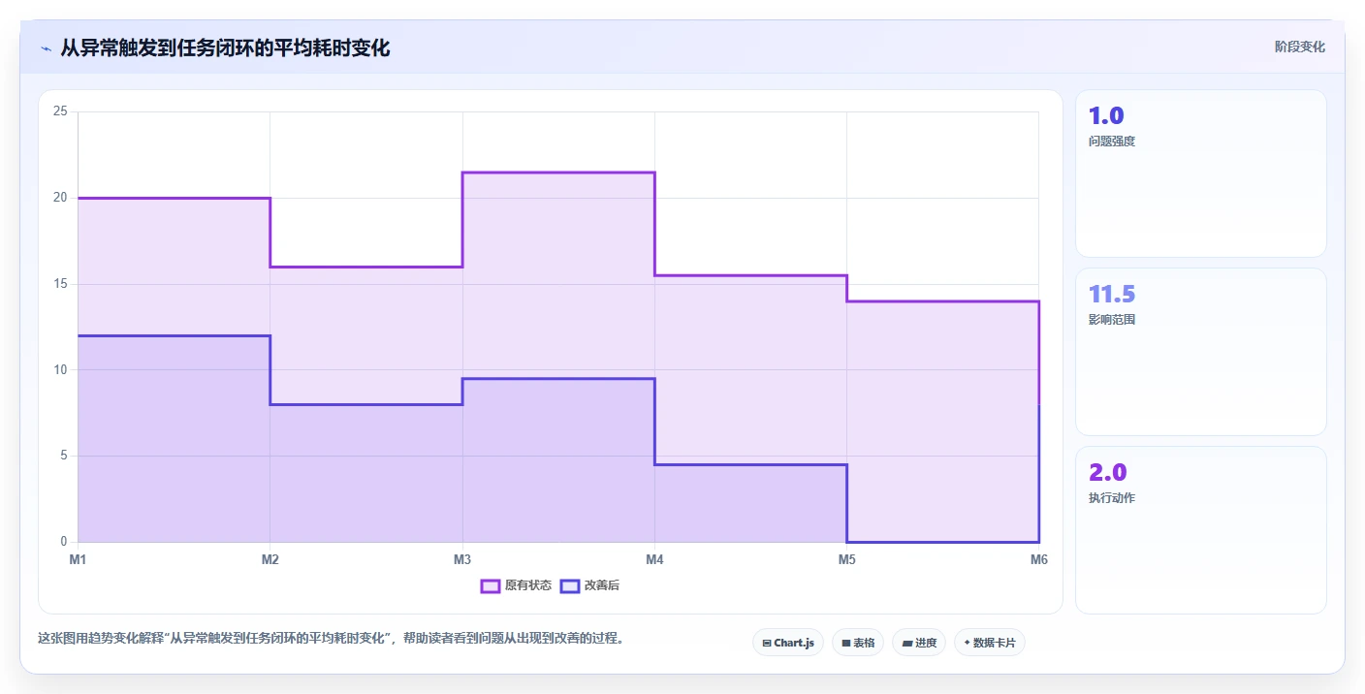Toggle the 原有状态 legend item

point(517,585)
